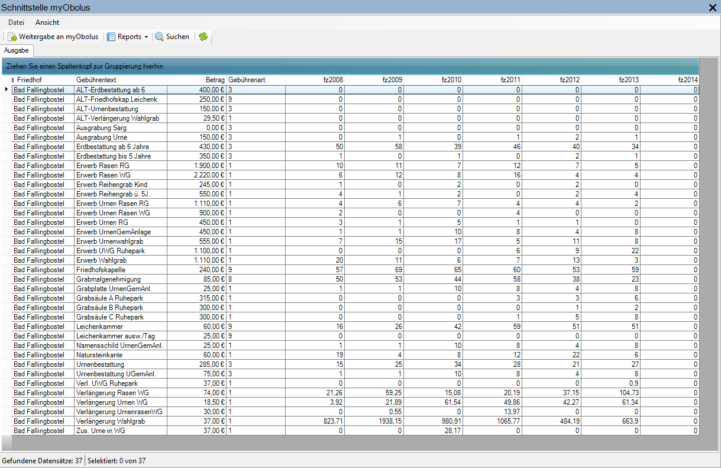Select cell 'Erwerb Rasen WG'
The image size is (721, 468).
coord(121,175)
